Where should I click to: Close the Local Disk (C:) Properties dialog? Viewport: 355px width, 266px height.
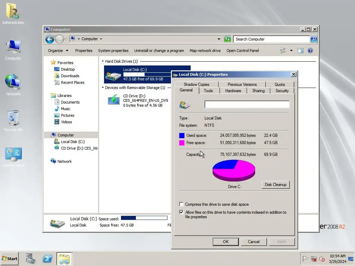coord(293,74)
